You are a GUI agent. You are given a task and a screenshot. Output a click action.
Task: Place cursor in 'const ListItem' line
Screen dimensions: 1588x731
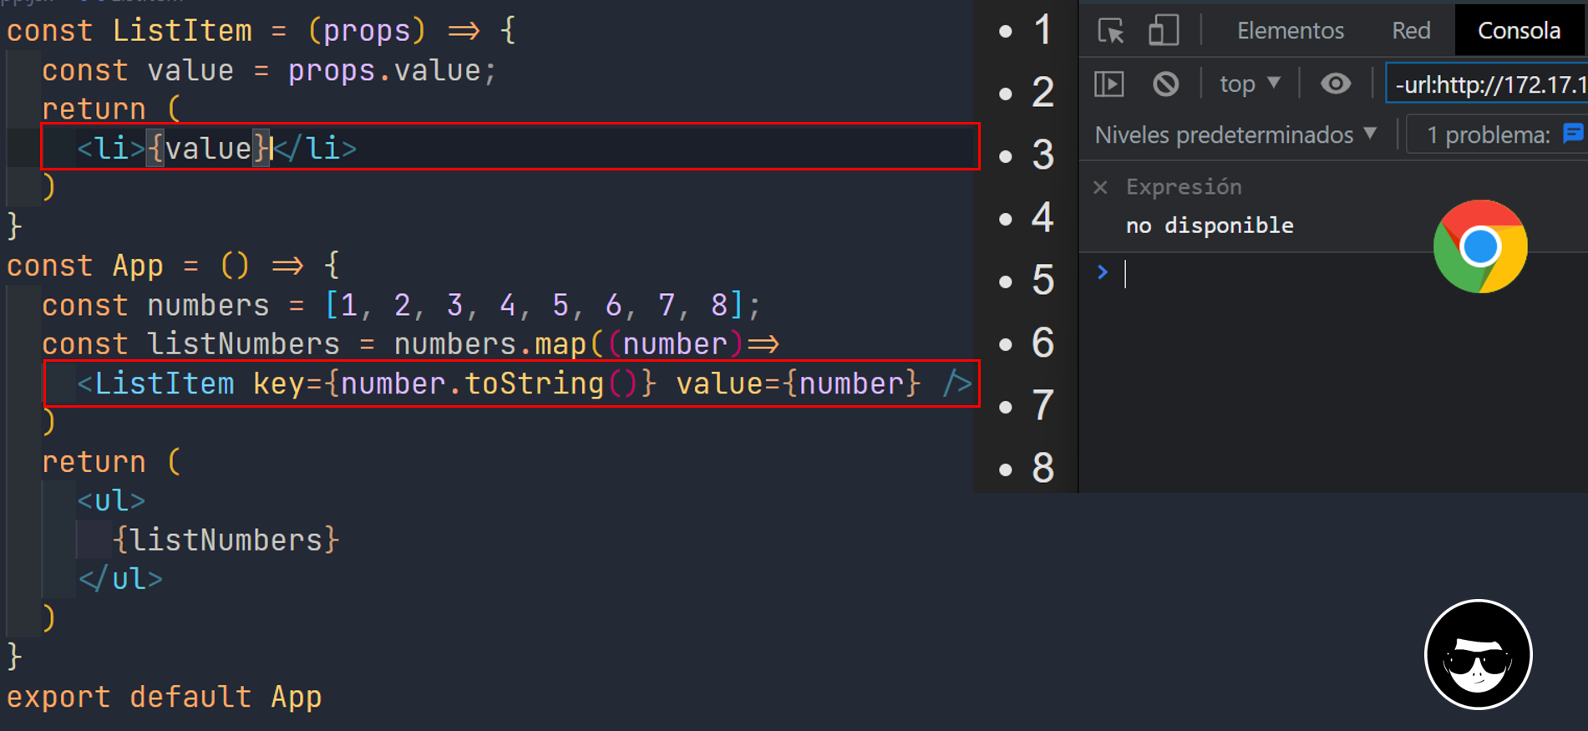click(261, 31)
